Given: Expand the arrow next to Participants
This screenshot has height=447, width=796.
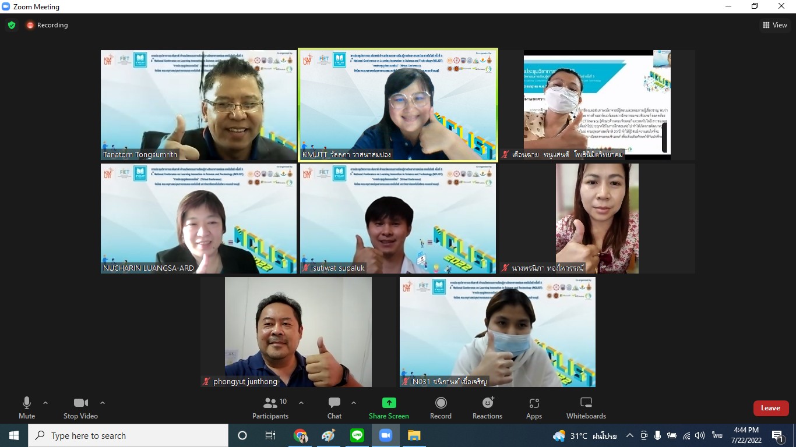Looking at the screenshot, I should (x=301, y=403).
